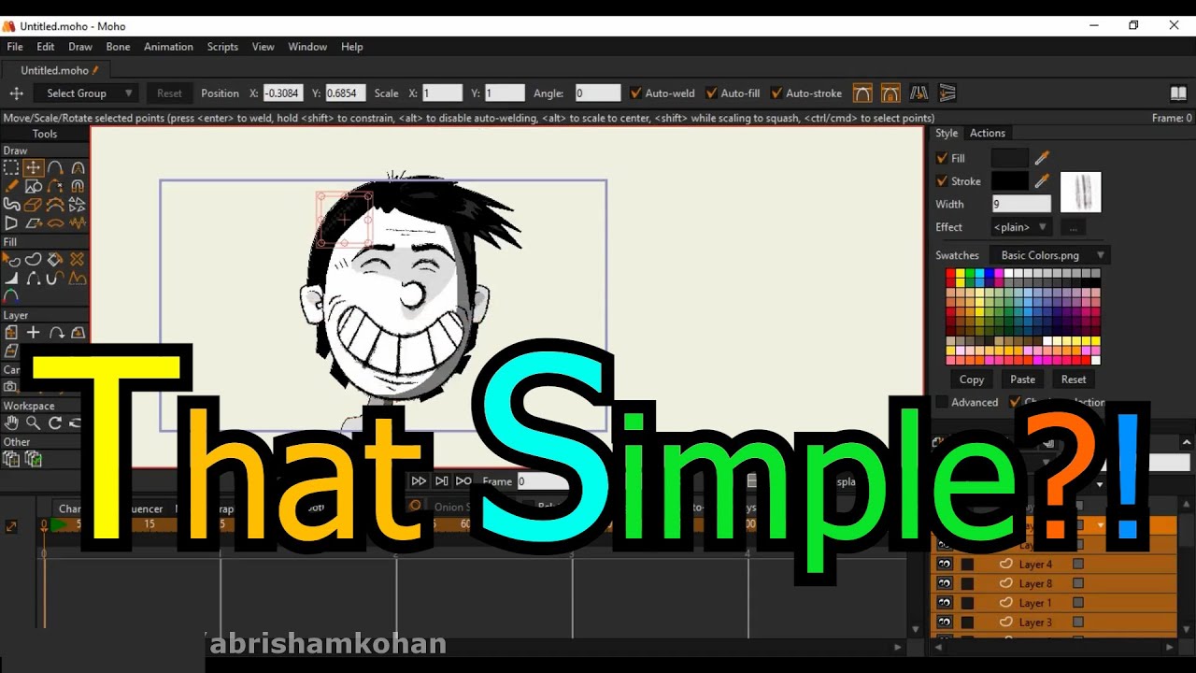Select the Select Points dashed-rectangle tool
1196x673 pixels.
pos(10,167)
